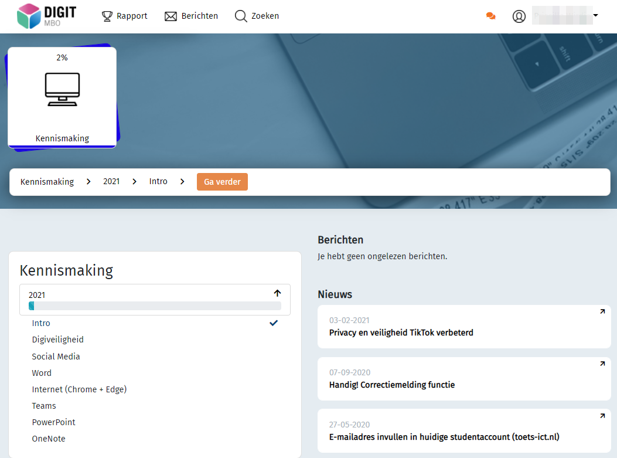Select the PowerPoint module
This screenshot has height=458, width=617.
53,422
